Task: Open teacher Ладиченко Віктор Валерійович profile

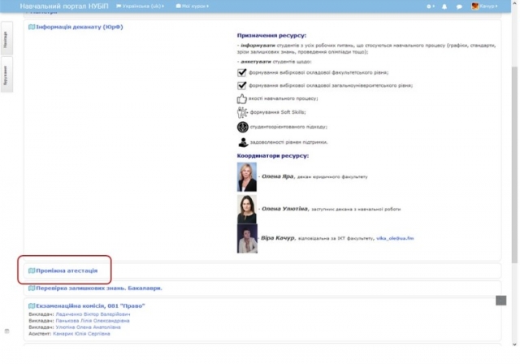Action: pyautogui.click(x=93, y=314)
